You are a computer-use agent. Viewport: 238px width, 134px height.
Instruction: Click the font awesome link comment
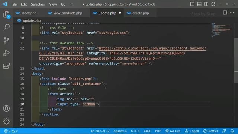click(x=66, y=43)
